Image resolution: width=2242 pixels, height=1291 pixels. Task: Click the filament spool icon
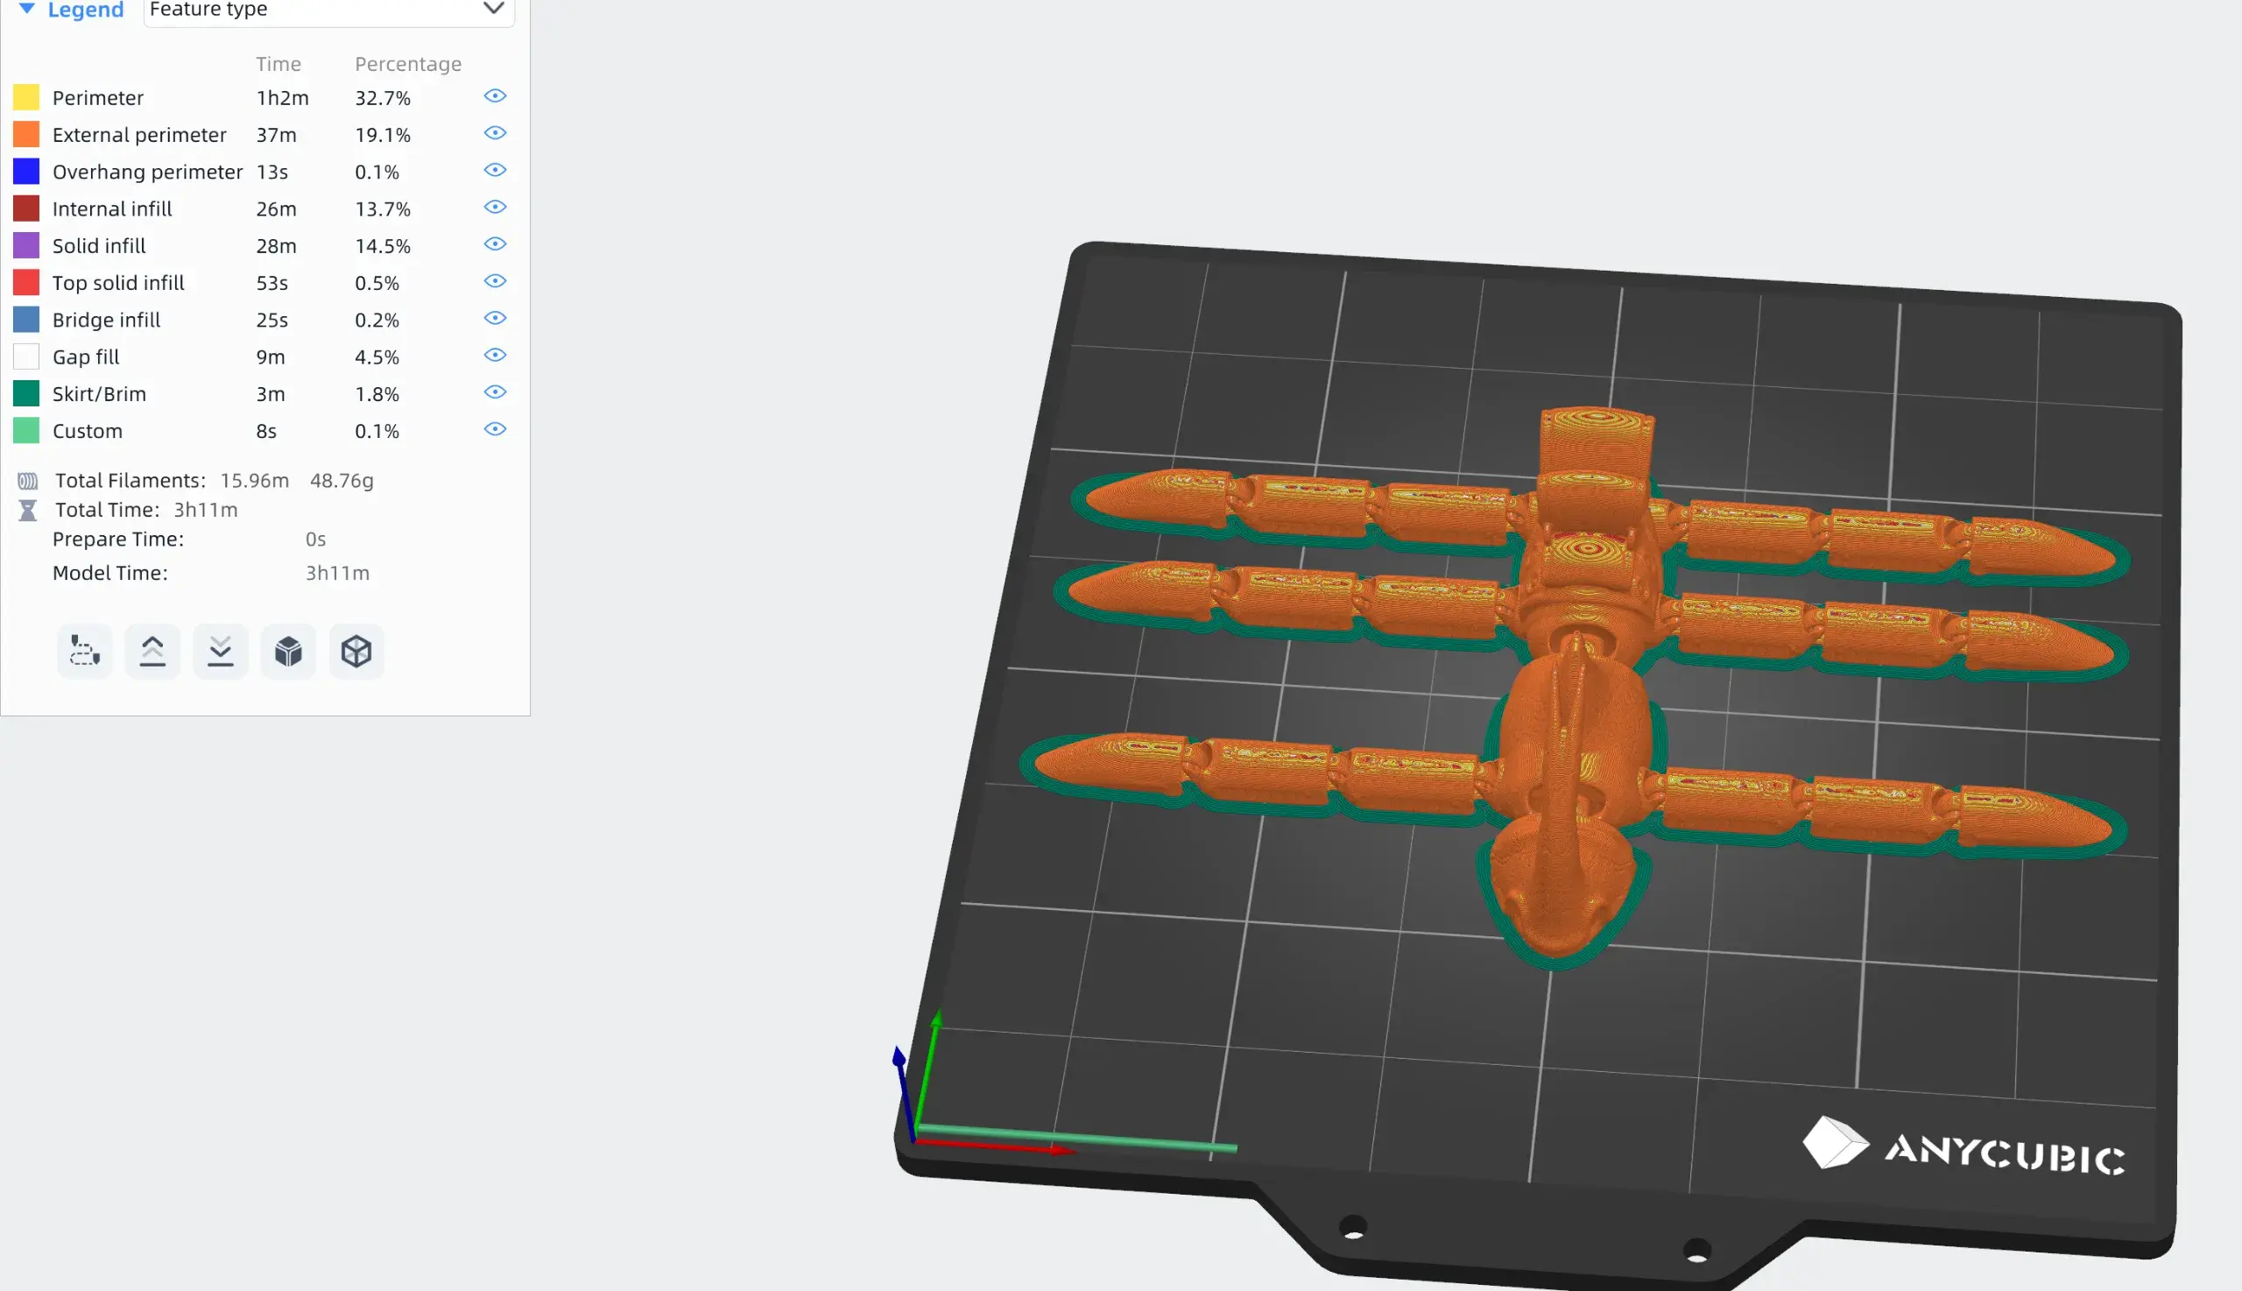pos(27,481)
